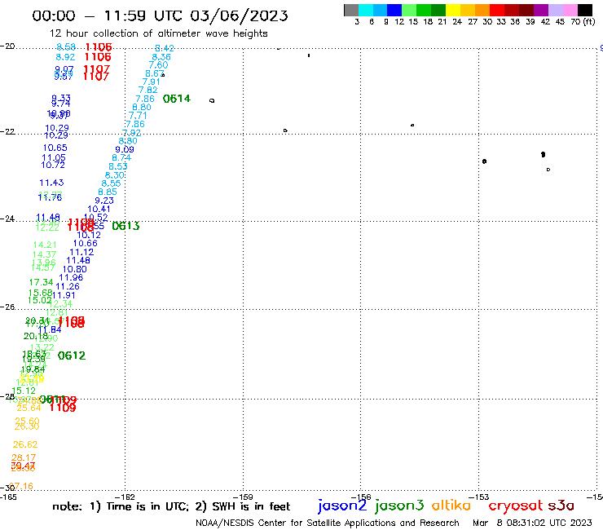Click the 7.82 wave height value
This screenshot has width=603, height=530.
pyautogui.click(x=148, y=90)
